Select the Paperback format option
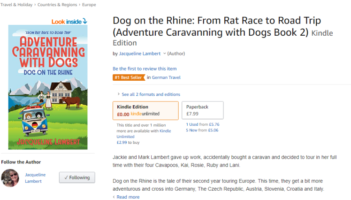351x200 pixels. click(x=202, y=110)
